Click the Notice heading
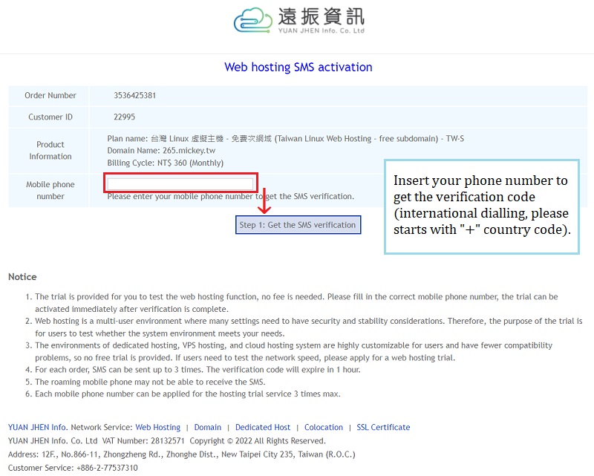The image size is (594, 476). (22, 277)
